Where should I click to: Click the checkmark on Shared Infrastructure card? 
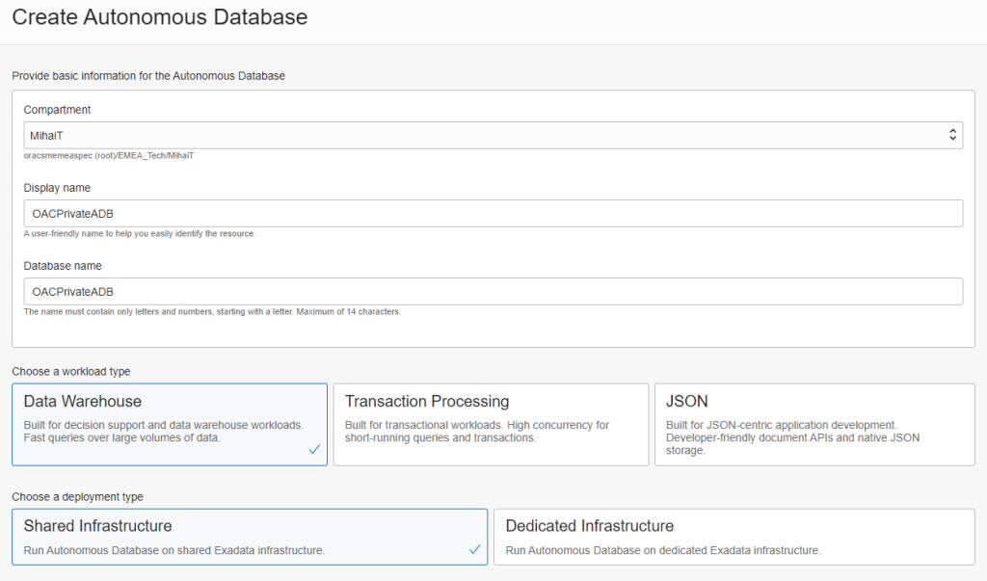(473, 549)
